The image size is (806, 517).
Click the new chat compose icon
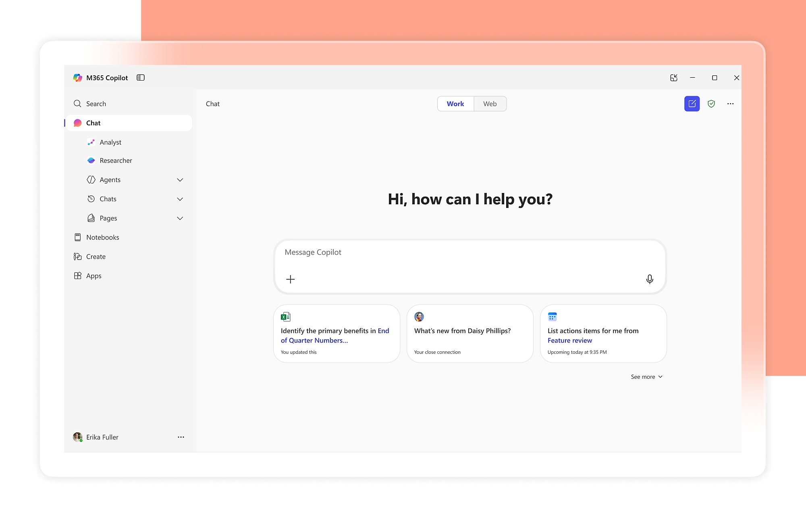pos(692,104)
